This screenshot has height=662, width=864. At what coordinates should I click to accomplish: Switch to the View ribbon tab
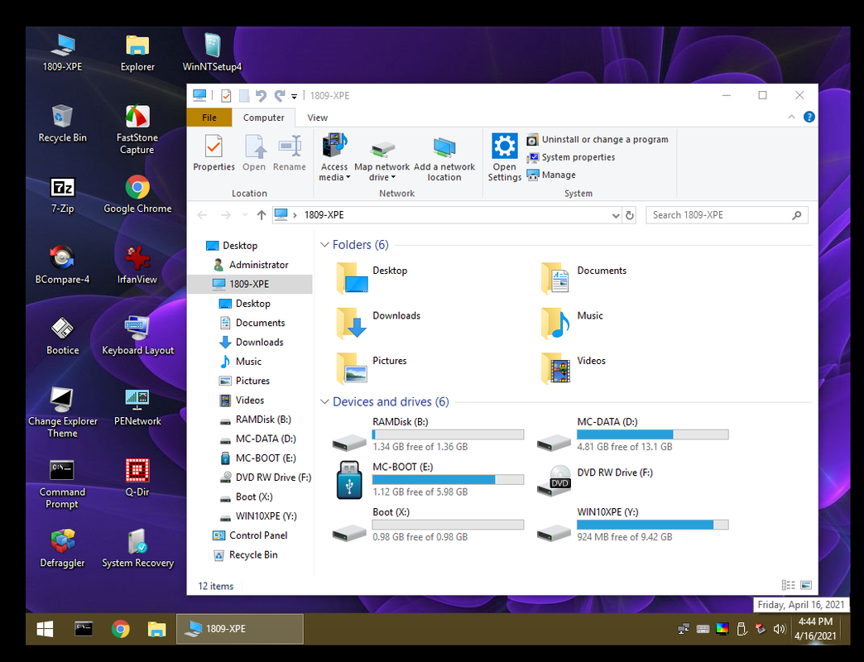coord(318,118)
